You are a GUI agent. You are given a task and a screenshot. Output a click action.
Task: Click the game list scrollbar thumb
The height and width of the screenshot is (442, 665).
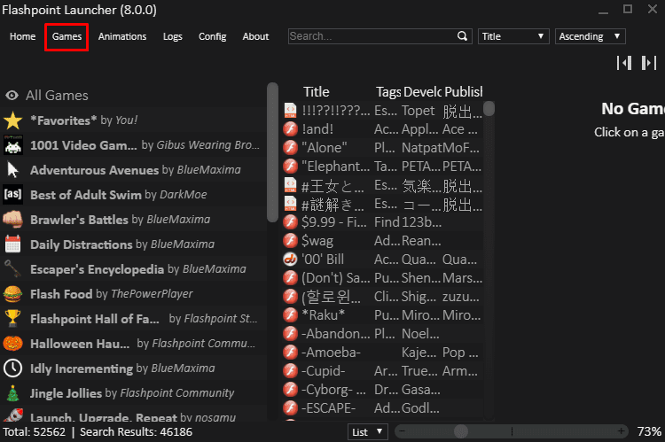(x=489, y=108)
